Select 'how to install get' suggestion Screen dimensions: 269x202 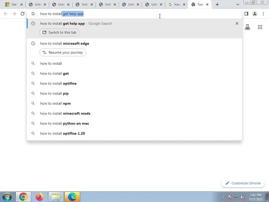[x=134, y=73]
